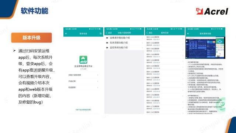
Task: Select 版本1.3.5主要更新 entry
Action: (x=165, y=61)
